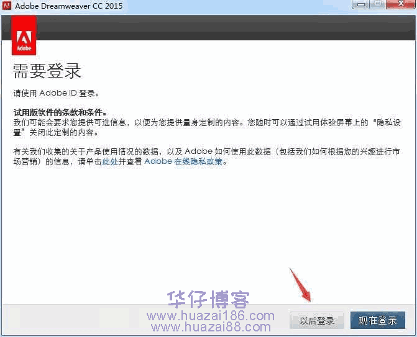Open the Adobe 在线隐私政策 link
This screenshot has width=417, height=337.
[183, 161]
